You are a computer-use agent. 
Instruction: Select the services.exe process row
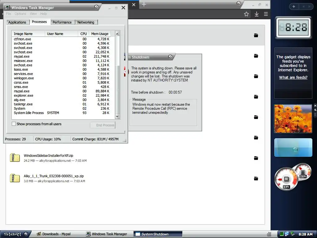63,74
